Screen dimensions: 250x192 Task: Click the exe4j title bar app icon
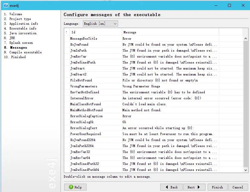coord(6,6)
